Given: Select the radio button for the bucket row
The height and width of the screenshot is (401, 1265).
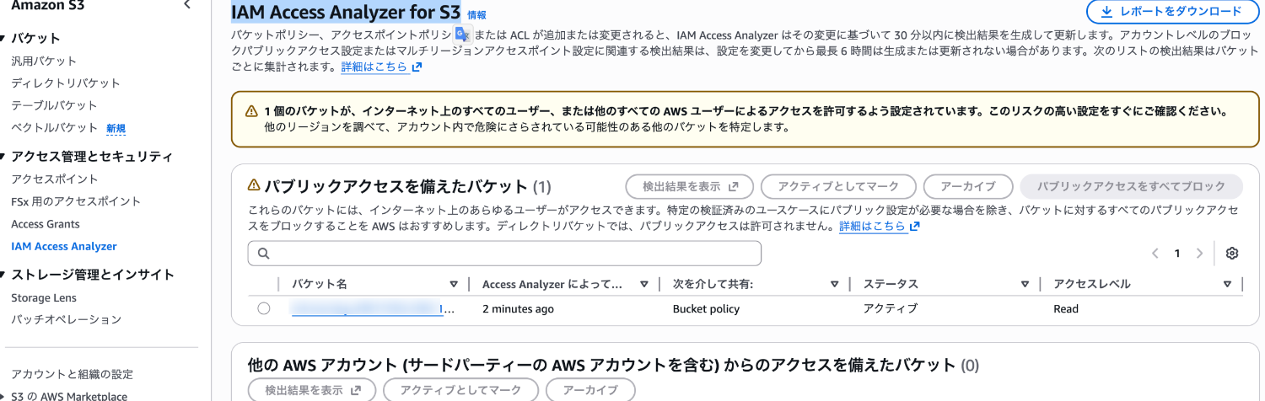Looking at the screenshot, I should coord(264,308).
